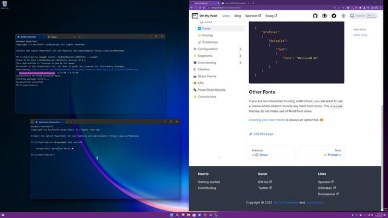Open Contributing link in footer
Viewport: 388px width, 218px height.
coord(207,188)
